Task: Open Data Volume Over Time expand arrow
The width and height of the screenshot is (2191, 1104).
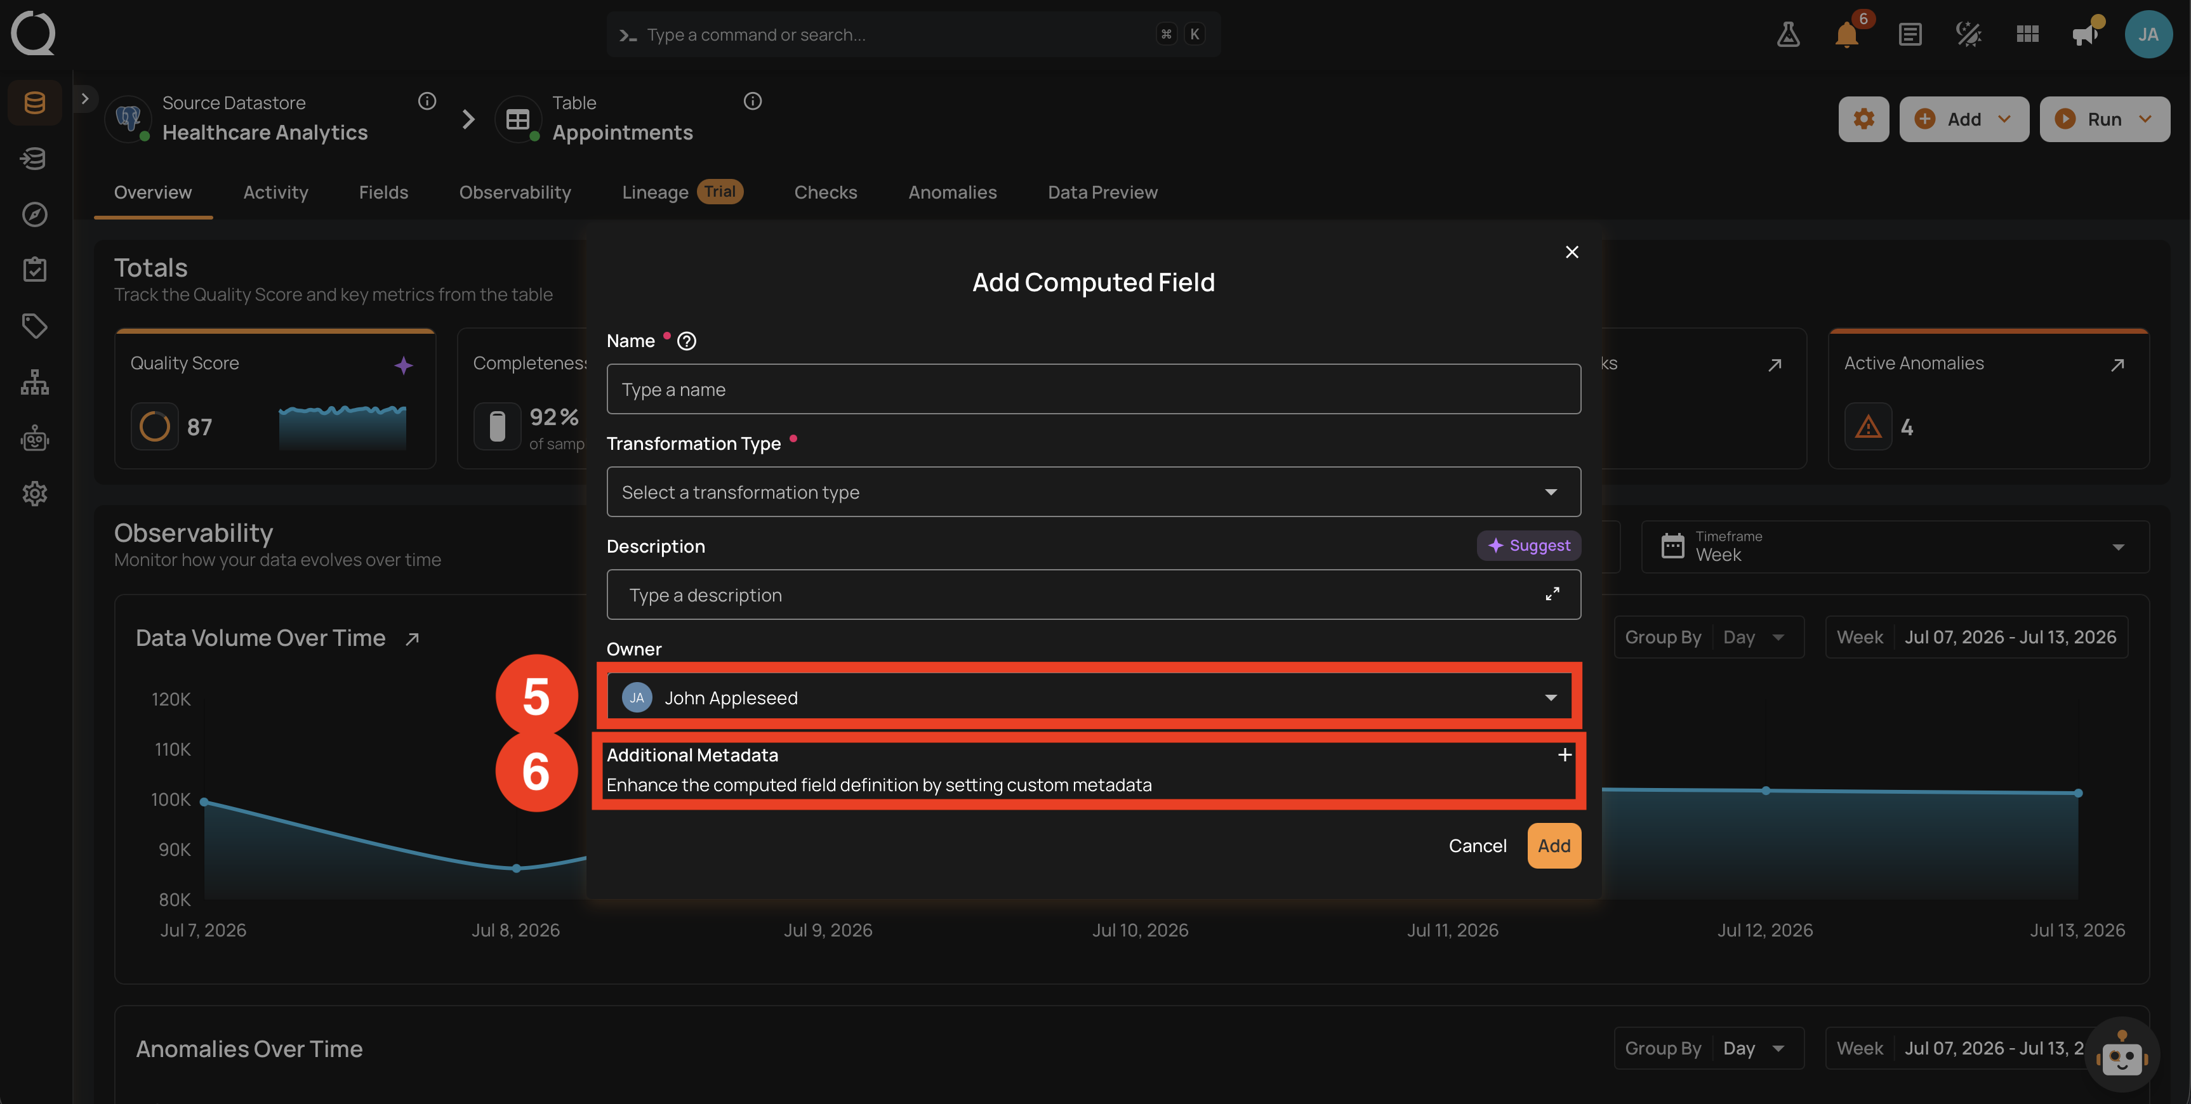Action: [413, 639]
